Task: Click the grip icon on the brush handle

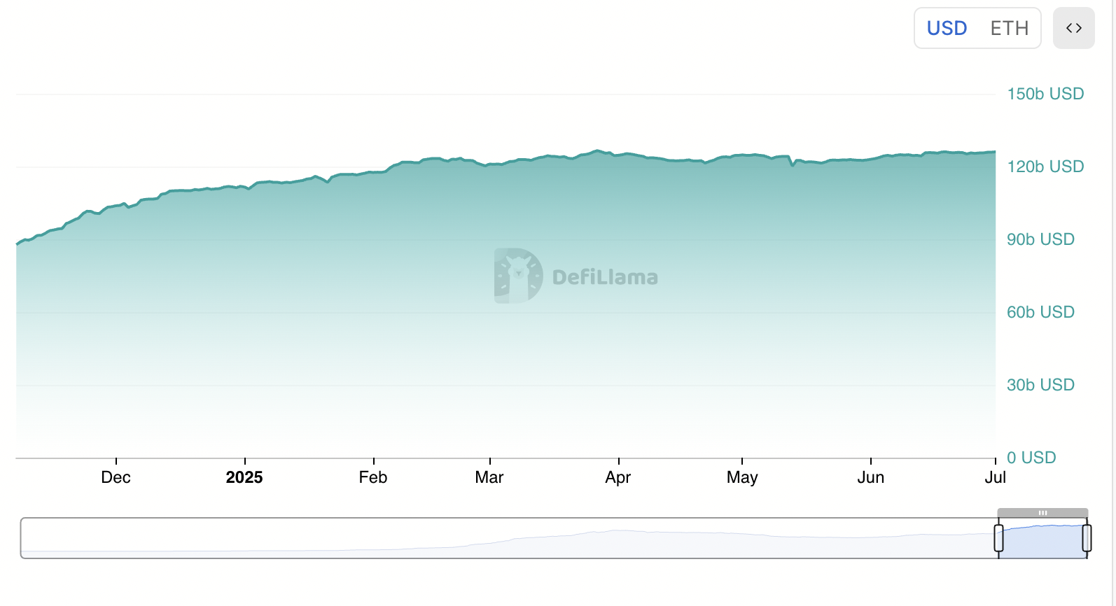Action: click(1042, 513)
